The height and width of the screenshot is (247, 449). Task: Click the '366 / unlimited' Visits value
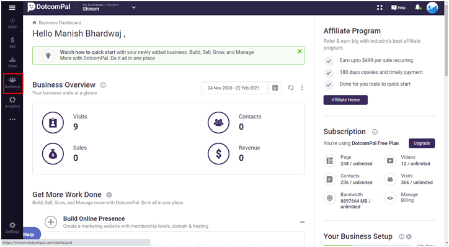coord(417,182)
